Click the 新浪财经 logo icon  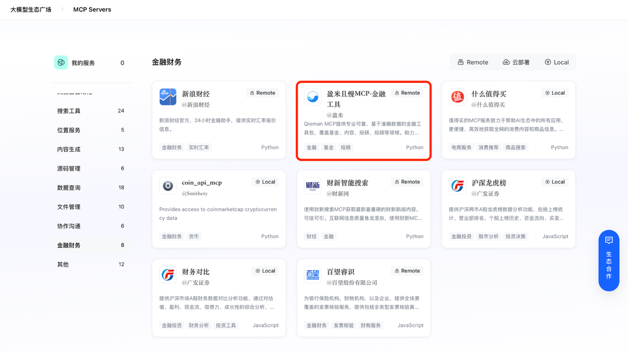click(x=168, y=97)
